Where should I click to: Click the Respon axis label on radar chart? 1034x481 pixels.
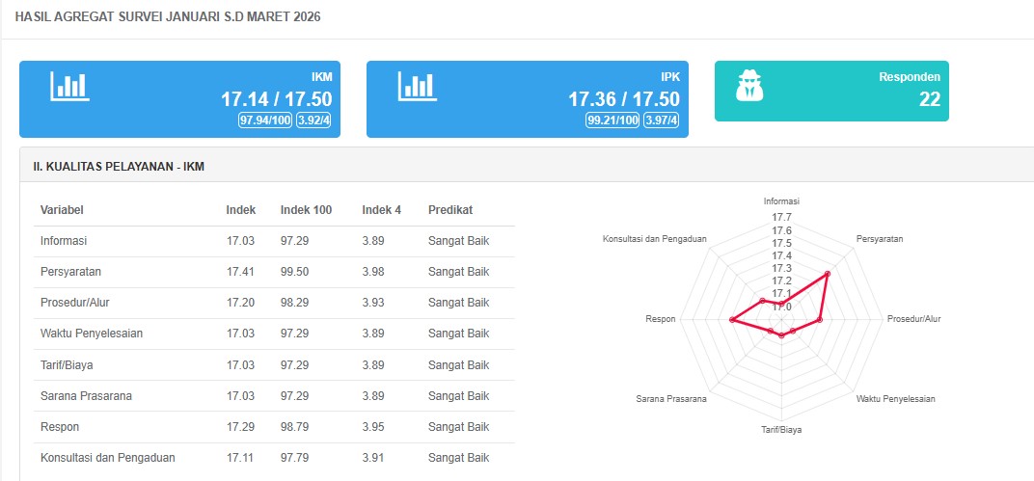tap(661, 319)
